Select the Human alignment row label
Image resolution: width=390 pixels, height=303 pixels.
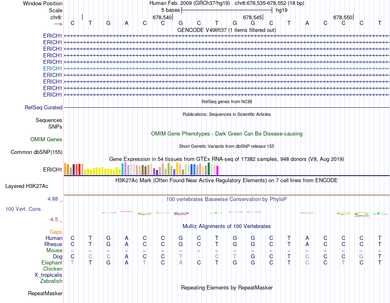(x=54, y=238)
